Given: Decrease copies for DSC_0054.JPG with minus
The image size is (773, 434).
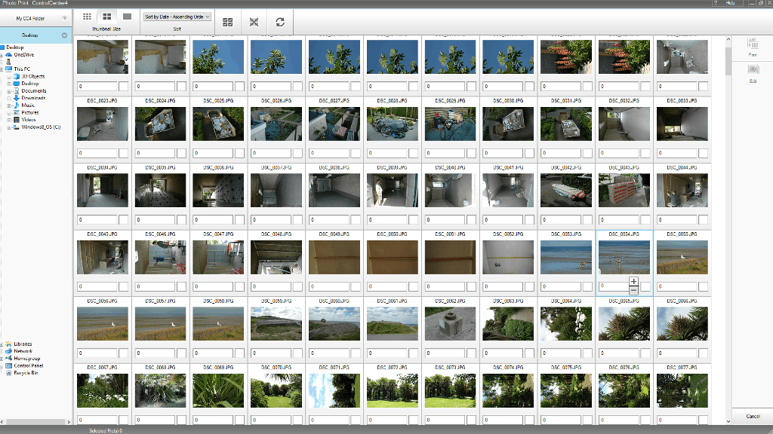Looking at the screenshot, I should pyautogui.click(x=633, y=290).
